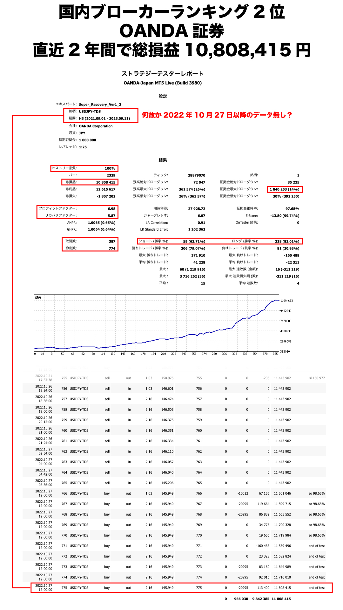Select expected payoff '27 928.72'
343x610 pixels.
click(x=197, y=209)
